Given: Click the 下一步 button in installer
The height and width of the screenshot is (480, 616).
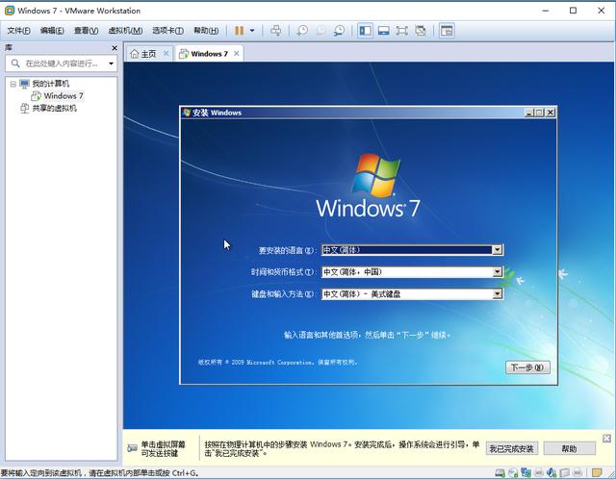Looking at the screenshot, I should (x=527, y=367).
